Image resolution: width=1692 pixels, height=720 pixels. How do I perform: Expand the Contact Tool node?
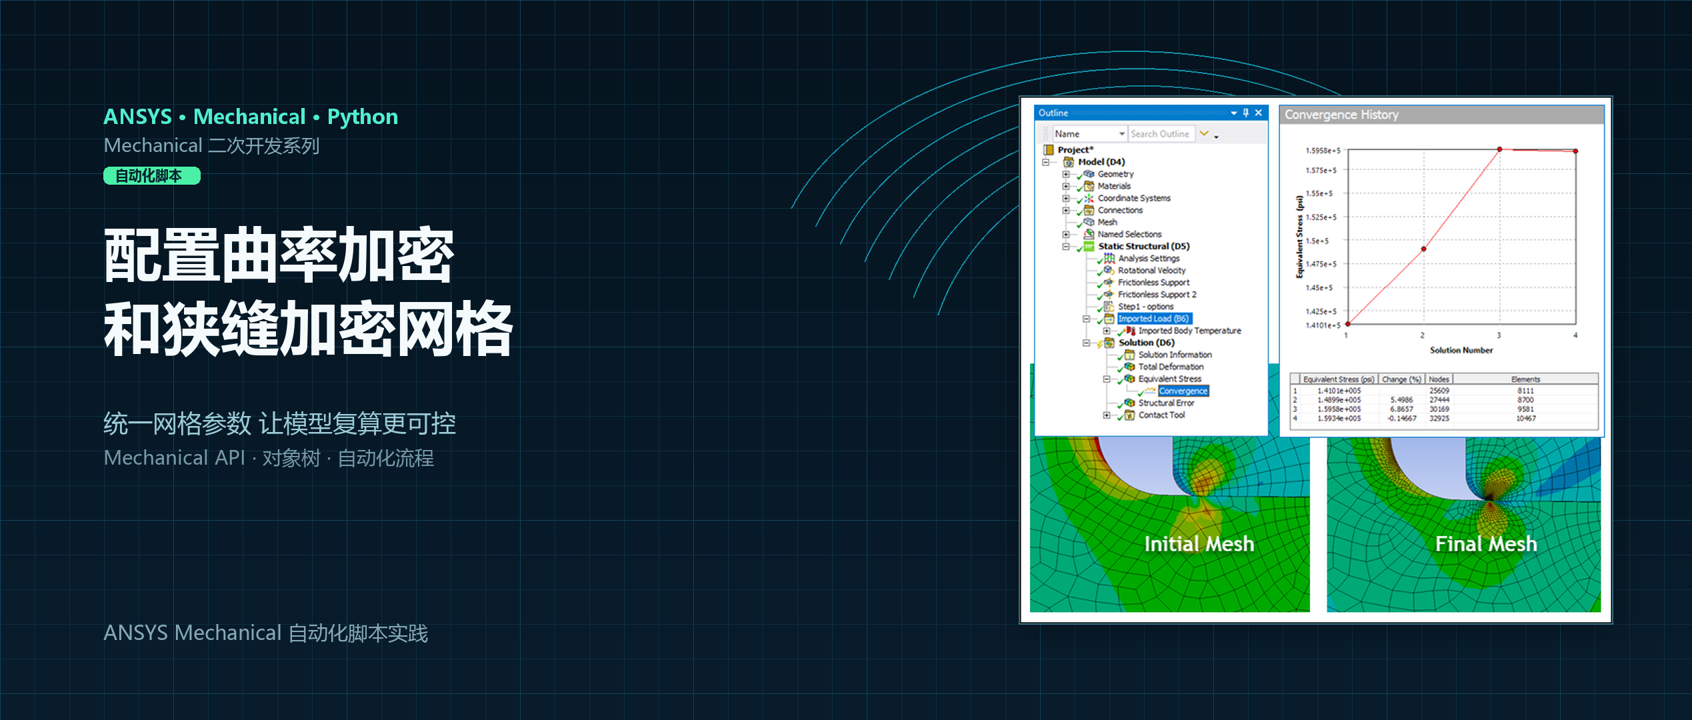pos(1107,415)
